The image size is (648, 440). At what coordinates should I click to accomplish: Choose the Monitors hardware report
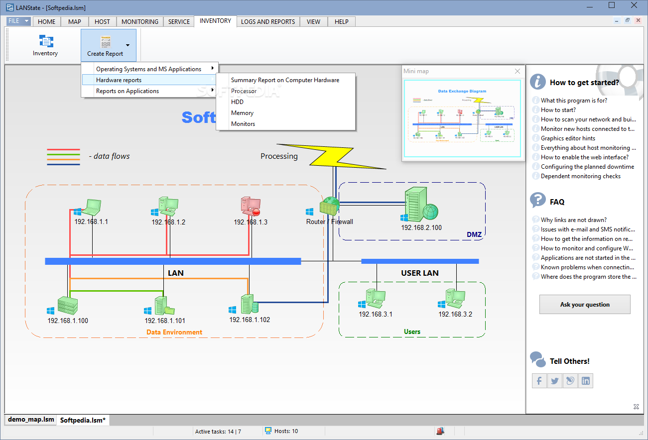click(x=285, y=124)
